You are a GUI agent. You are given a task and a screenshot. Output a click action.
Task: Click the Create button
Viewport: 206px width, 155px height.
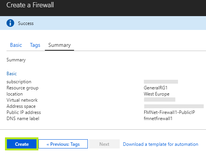coord(22,144)
